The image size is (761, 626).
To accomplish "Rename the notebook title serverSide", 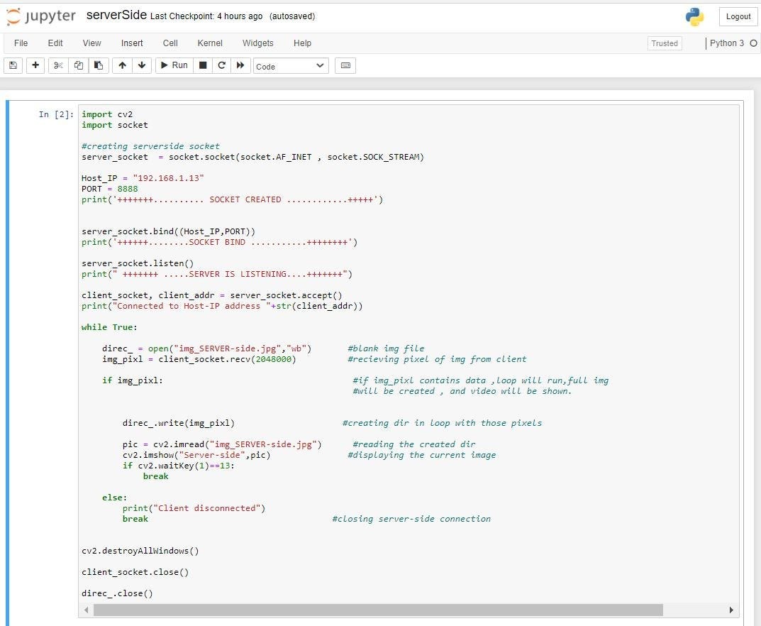I will point(116,15).
